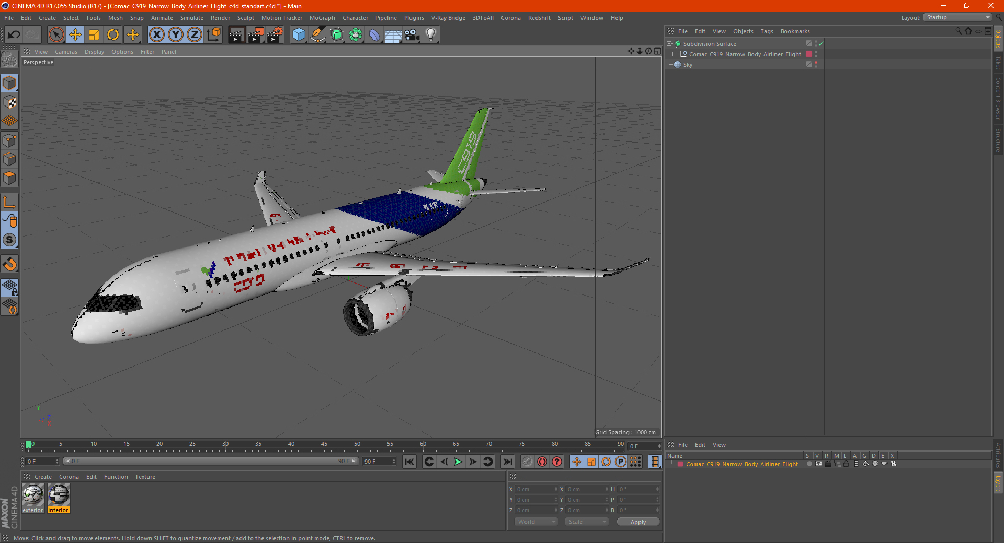Open material manager Texture menu

coord(145,477)
